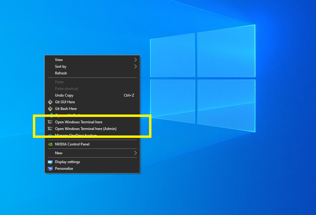Choose Git Bash Here
The width and height of the screenshot is (316, 215).
tap(92, 109)
